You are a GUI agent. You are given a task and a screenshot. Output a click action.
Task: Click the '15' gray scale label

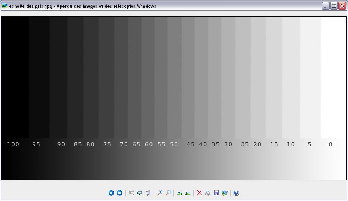point(274,144)
